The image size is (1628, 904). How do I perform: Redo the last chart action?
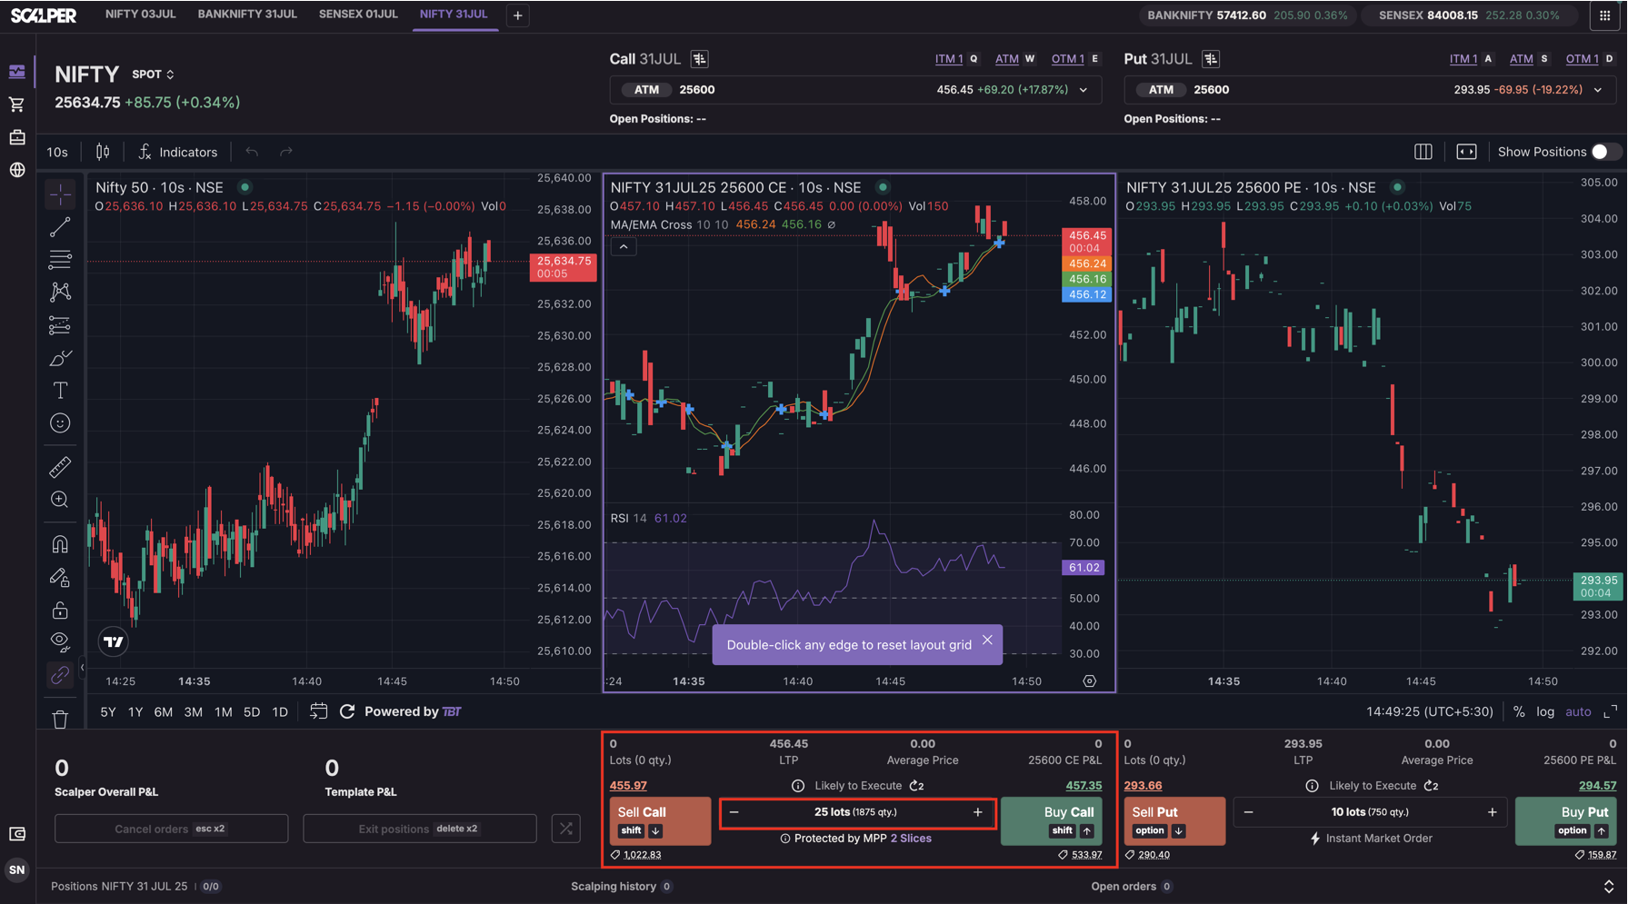286,152
